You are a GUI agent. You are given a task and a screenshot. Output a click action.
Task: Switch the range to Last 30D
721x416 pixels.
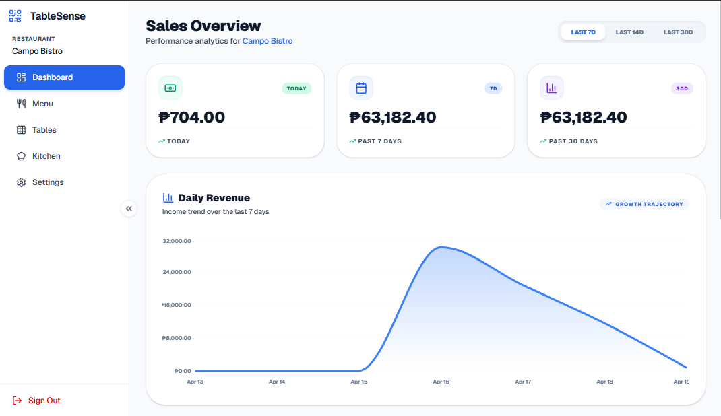678,32
